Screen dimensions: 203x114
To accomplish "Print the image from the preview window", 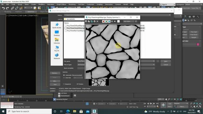I will coord(95,21).
